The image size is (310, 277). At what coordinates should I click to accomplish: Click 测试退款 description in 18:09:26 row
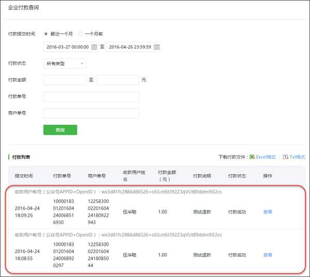[202, 212]
